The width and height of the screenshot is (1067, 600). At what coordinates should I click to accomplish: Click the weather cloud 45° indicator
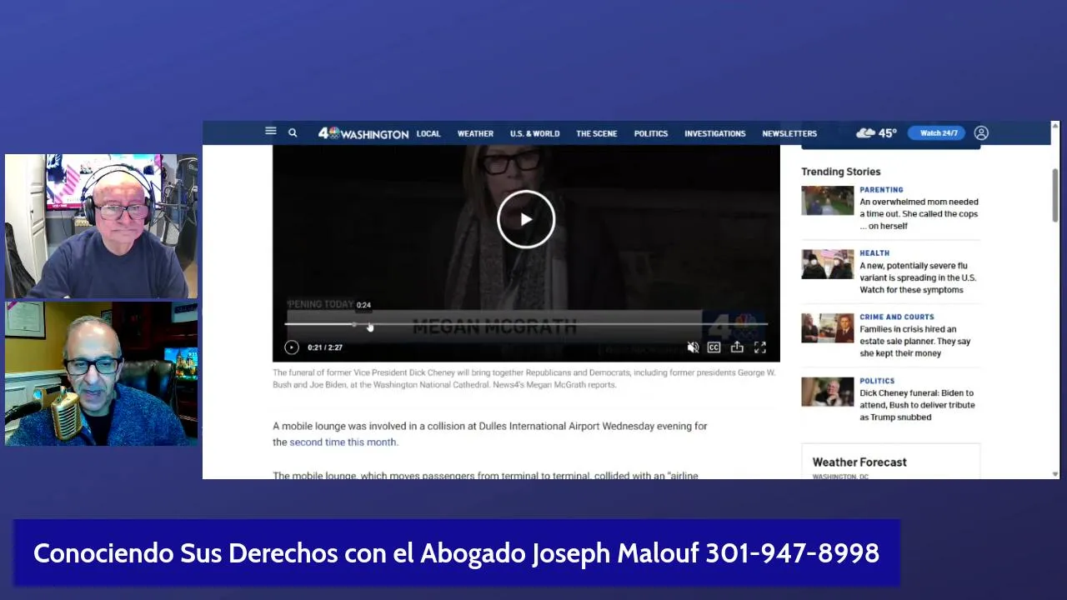coord(876,132)
